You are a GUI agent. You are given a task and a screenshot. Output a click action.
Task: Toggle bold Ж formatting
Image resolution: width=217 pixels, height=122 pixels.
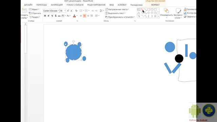click(45, 16)
